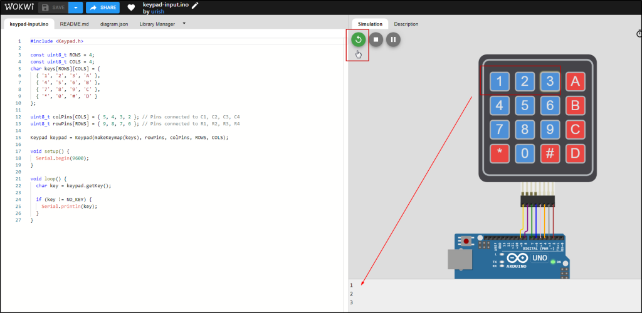Click the pencil icon to rename project
This screenshot has height=313, width=642.
[x=195, y=4]
